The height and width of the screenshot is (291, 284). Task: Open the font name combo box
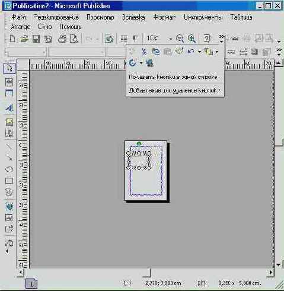point(76,52)
